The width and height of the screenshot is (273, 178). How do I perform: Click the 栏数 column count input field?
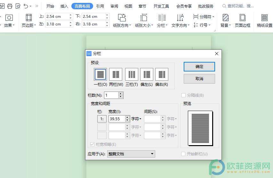coord(111,95)
